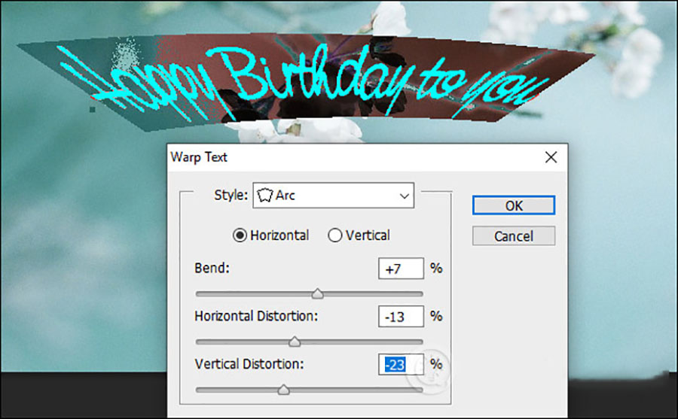The width and height of the screenshot is (678, 419).
Task: Focus the Horizontal Distortion field showing -13
Action: coord(400,317)
